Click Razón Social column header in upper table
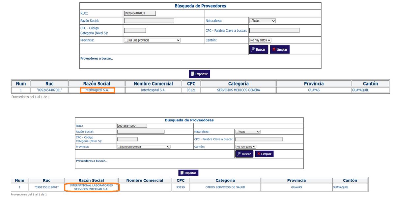Screen dimensions: 395x202 point(97,84)
